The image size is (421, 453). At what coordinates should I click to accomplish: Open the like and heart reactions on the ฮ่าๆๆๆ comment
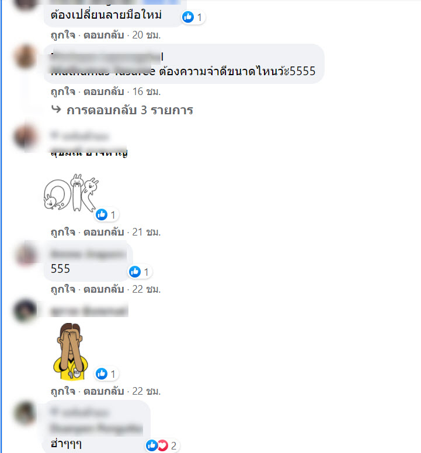[x=162, y=445]
